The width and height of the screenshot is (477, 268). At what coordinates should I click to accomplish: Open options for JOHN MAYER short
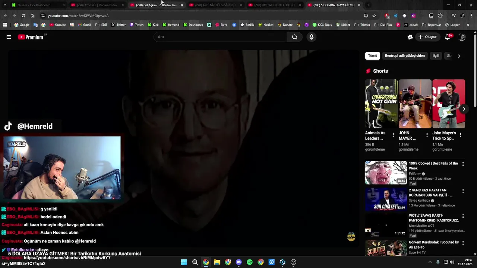[427, 135]
